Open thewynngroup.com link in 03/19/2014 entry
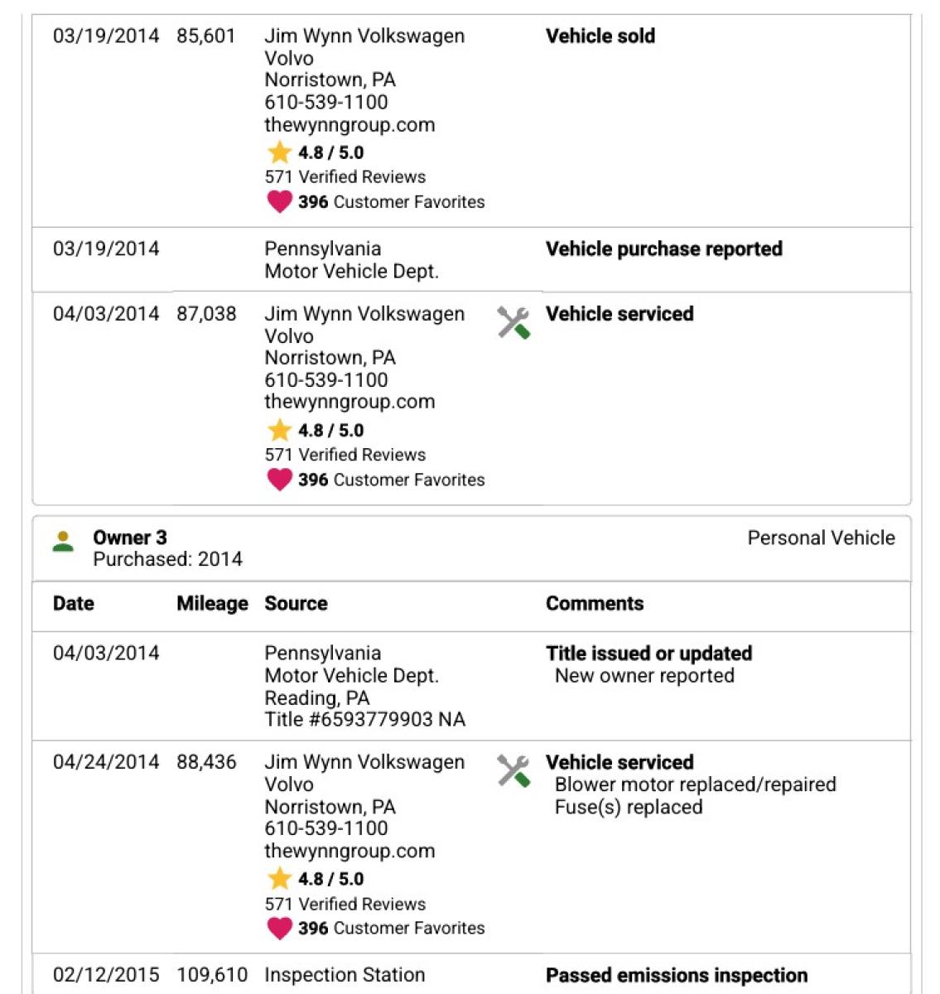 pos(349,125)
